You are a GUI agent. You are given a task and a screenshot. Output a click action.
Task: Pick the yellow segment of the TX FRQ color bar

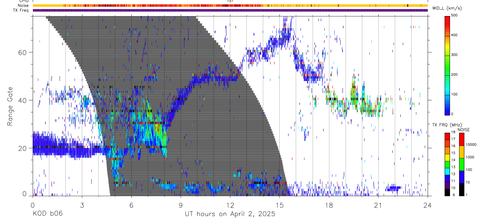pyautogui.click(x=447, y=157)
